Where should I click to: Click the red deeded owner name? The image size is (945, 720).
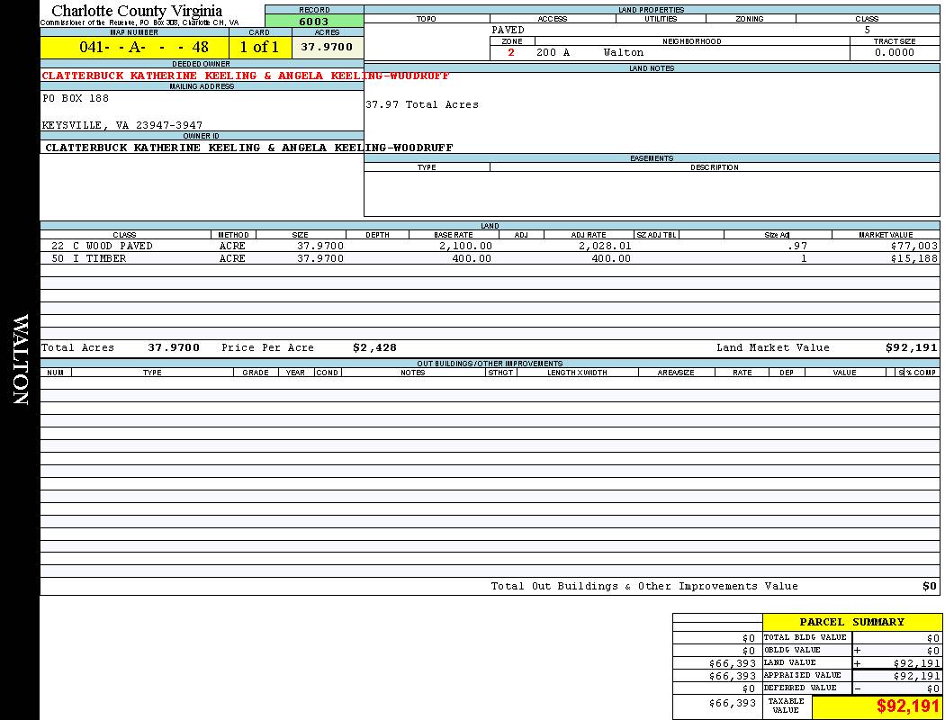245,76
